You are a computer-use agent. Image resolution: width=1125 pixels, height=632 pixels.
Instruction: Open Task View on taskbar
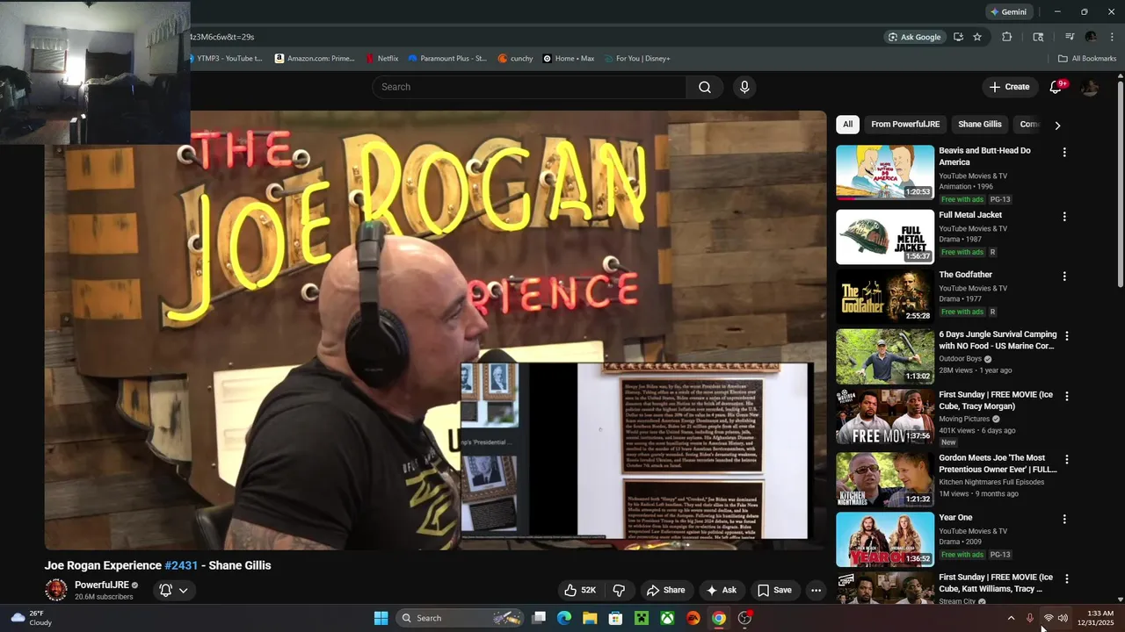[539, 618]
